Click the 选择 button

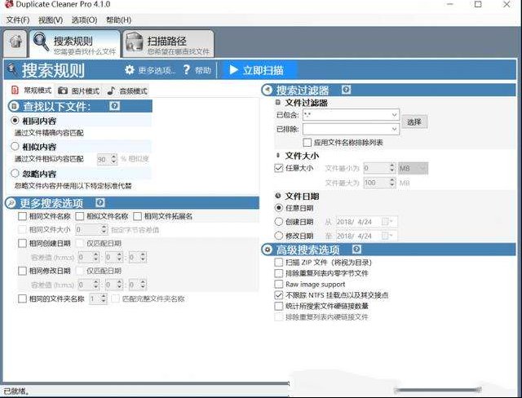tap(414, 122)
